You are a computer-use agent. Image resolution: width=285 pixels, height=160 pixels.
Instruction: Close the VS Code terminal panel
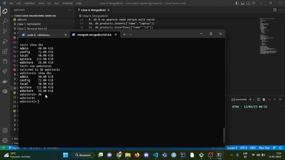[280, 100]
